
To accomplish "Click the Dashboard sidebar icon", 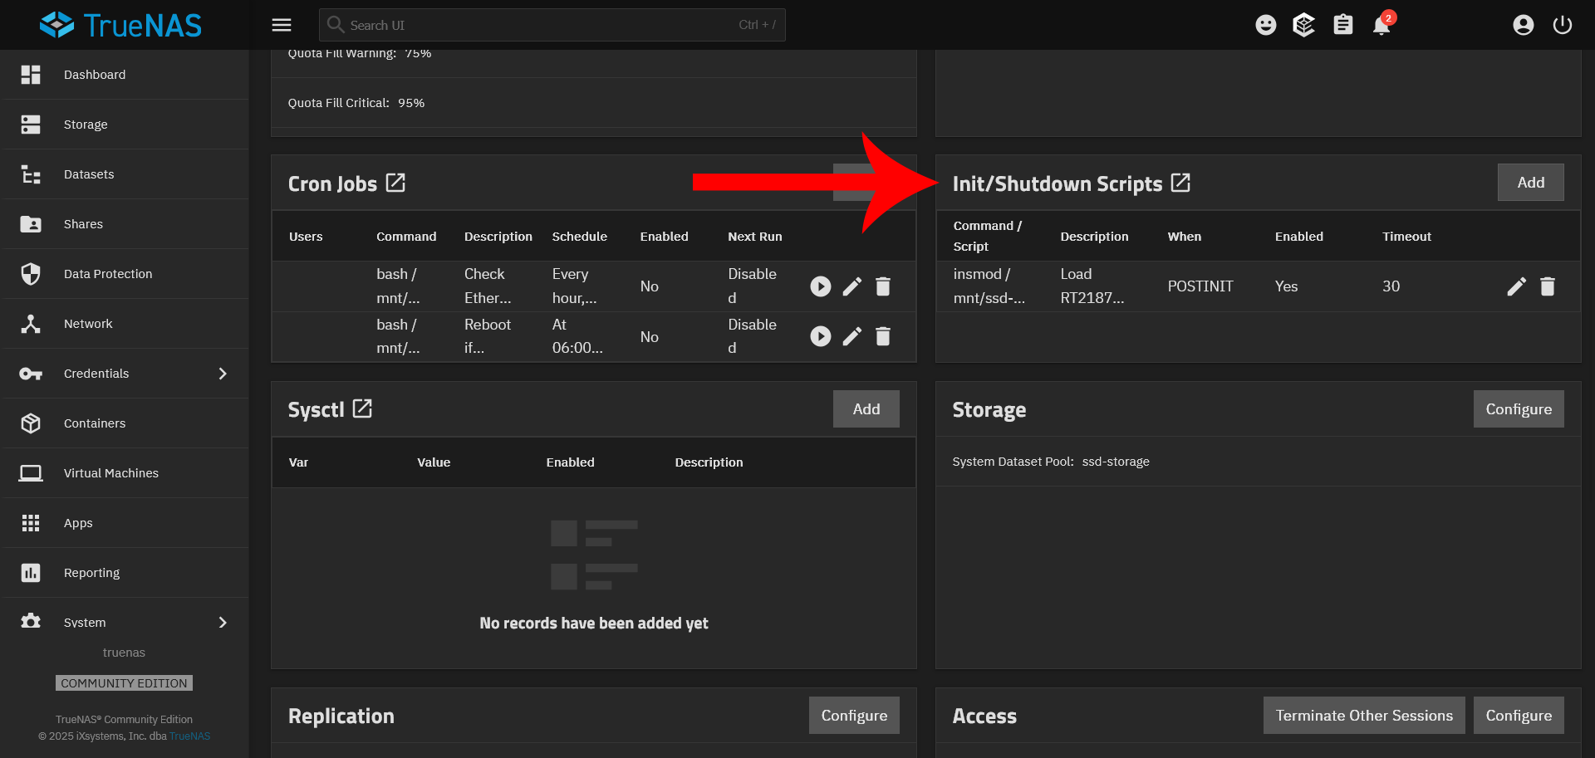I will tap(31, 75).
